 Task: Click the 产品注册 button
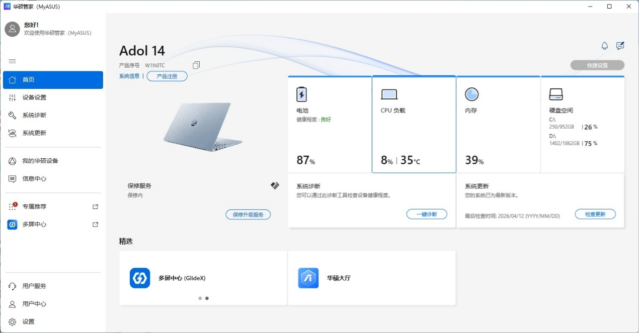pos(167,76)
